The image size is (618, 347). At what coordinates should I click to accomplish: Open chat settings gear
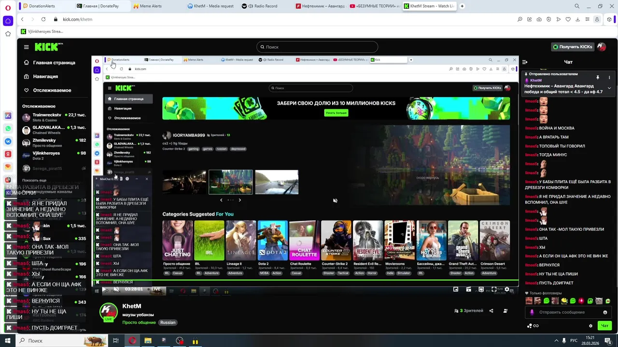click(x=590, y=326)
